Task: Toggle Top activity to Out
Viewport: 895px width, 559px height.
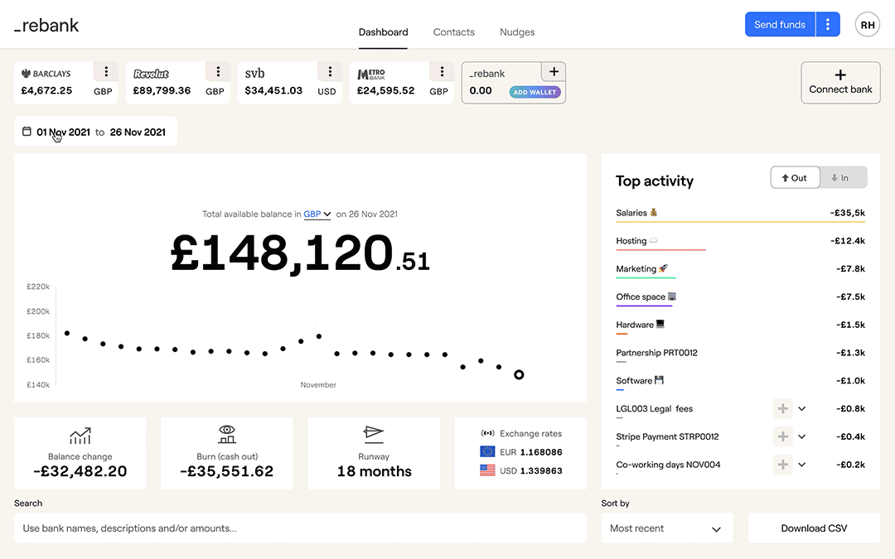Action: [x=795, y=177]
